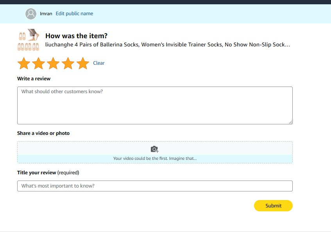Image resolution: width=331 pixels, height=232 pixels.
Task: Click the profile avatar icon
Action: tap(31, 14)
